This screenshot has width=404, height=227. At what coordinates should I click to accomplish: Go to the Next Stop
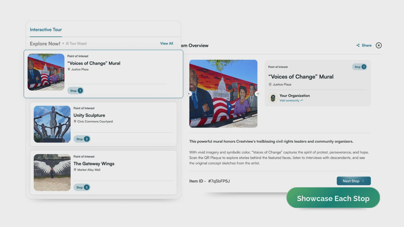click(353, 181)
